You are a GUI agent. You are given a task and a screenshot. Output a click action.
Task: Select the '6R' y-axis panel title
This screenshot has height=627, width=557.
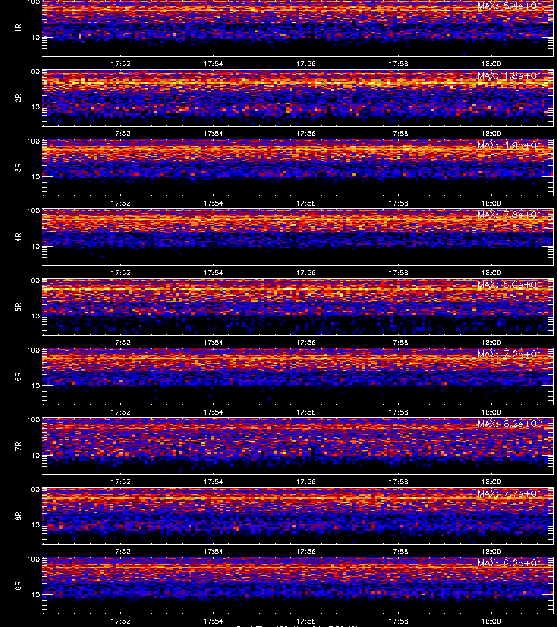point(18,376)
